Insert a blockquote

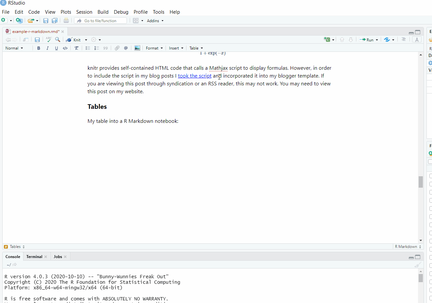point(105,48)
